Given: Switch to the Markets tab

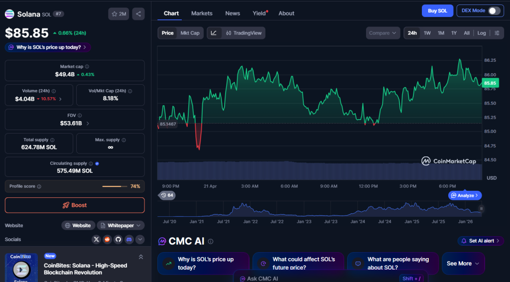Looking at the screenshot, I should click(202, 13).
